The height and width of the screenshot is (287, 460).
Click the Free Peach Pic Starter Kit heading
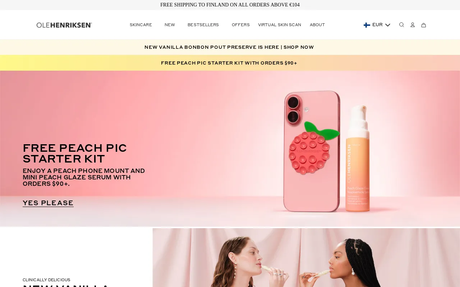[75, 154]
